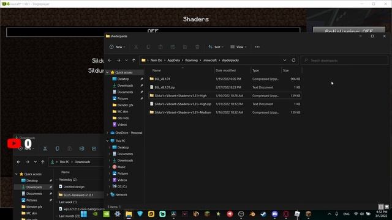392x220 pixels.
Task: Open Steam from the taskbar
Action: pos(263,214)
